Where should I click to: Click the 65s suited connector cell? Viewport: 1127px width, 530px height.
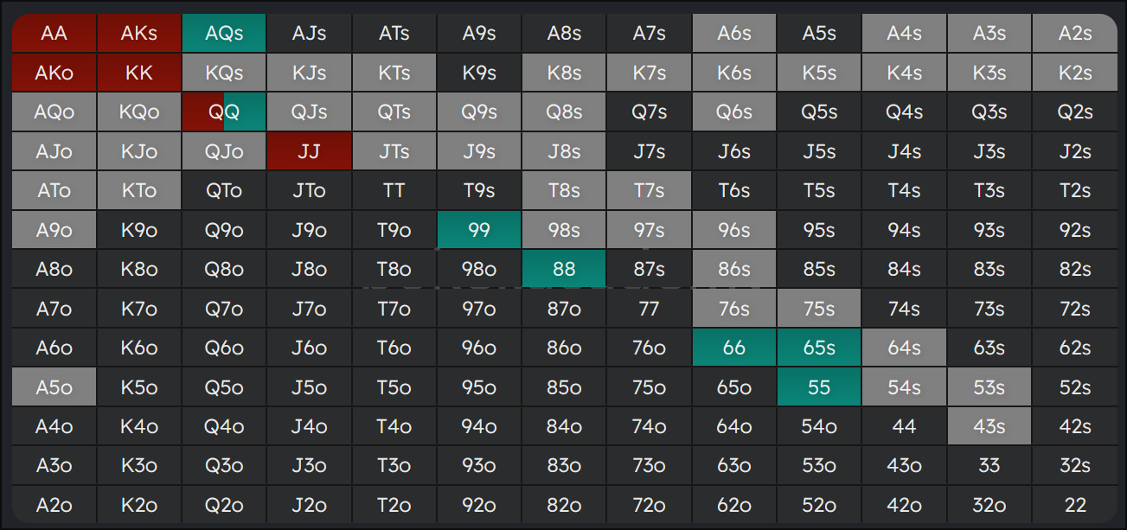click(819, 348)
